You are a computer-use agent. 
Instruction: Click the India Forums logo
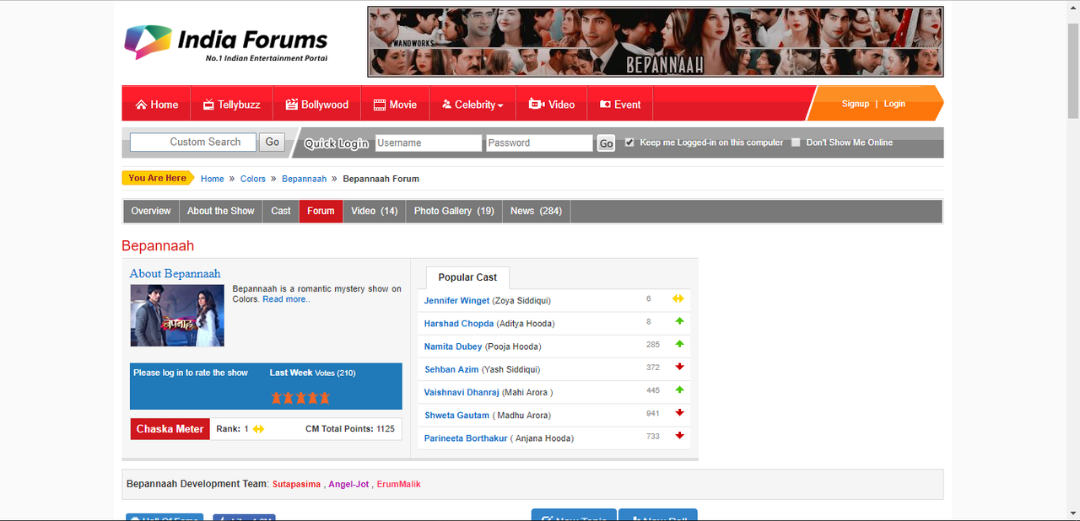point(226,43)
